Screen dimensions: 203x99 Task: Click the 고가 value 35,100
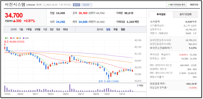[83, 13]
